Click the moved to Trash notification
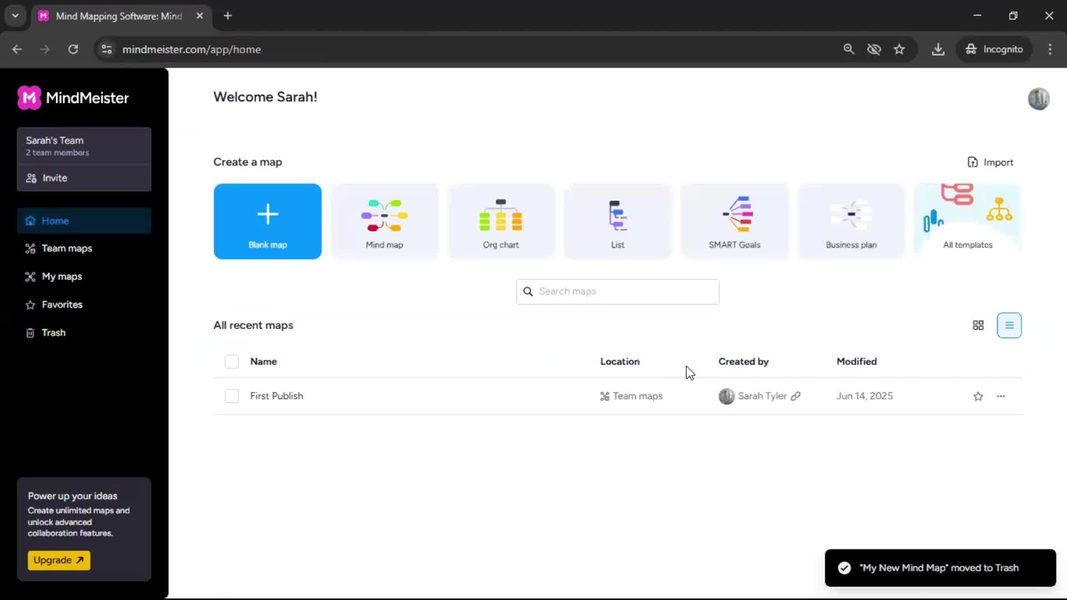1067x600 pixels. click(x=940, y=568)
